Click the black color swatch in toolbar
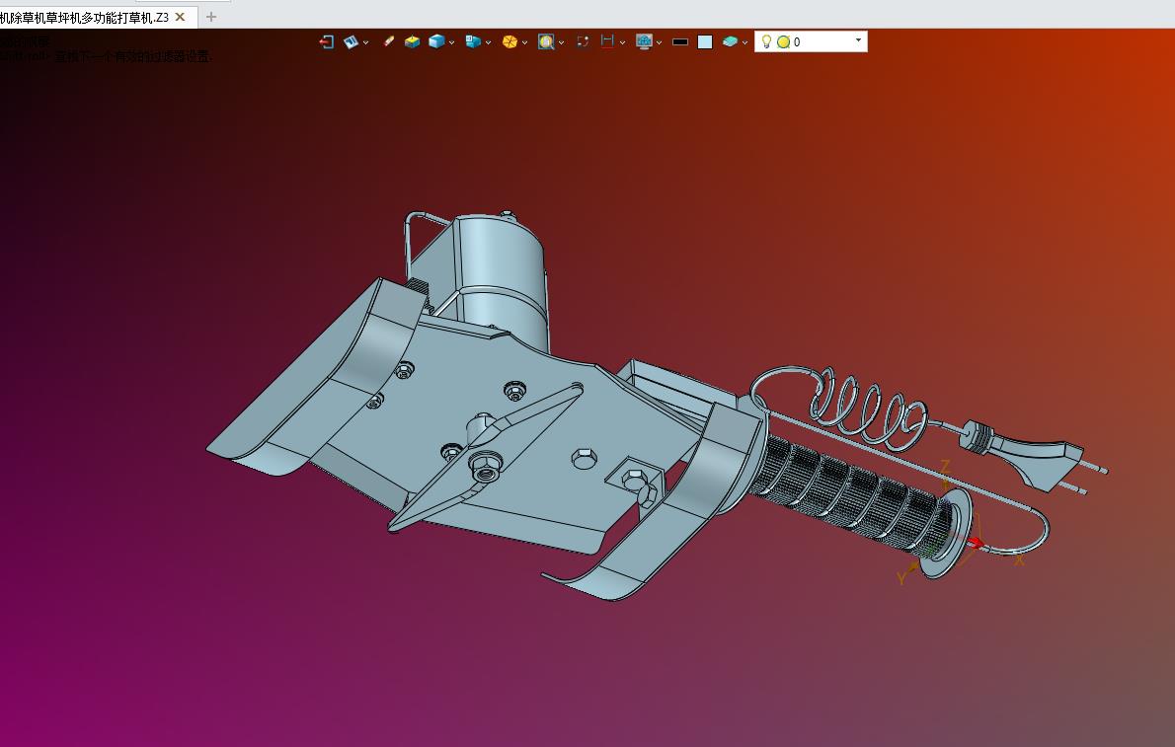Viewport: 1175px width, 747px height. (680, 42)
